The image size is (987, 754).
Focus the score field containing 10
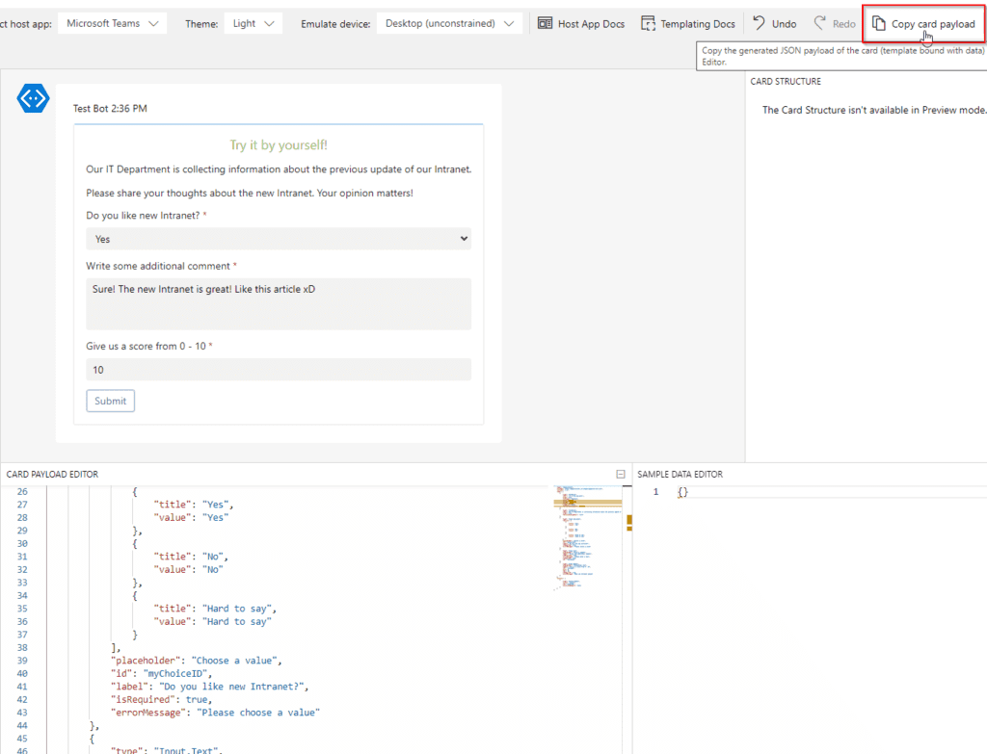(279, 370)
